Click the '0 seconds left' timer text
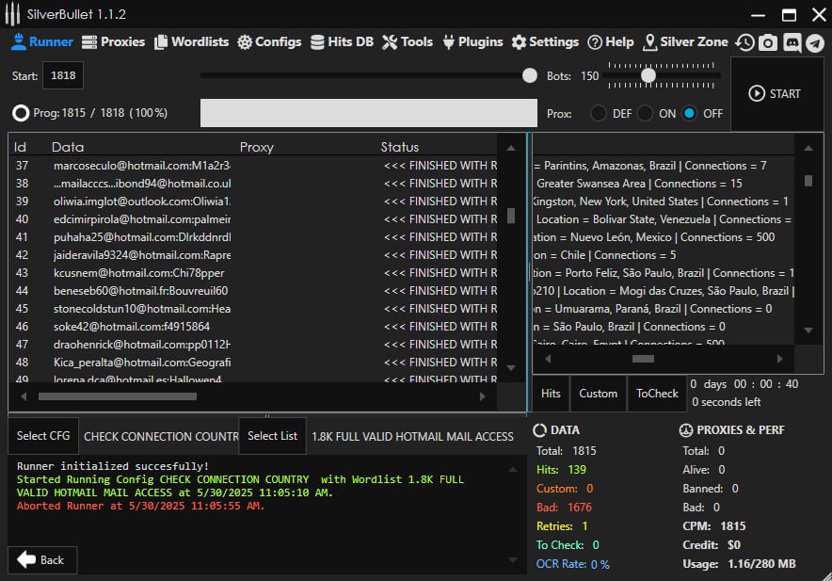This screenshot has width=832, height=581. tap(726, 402)
